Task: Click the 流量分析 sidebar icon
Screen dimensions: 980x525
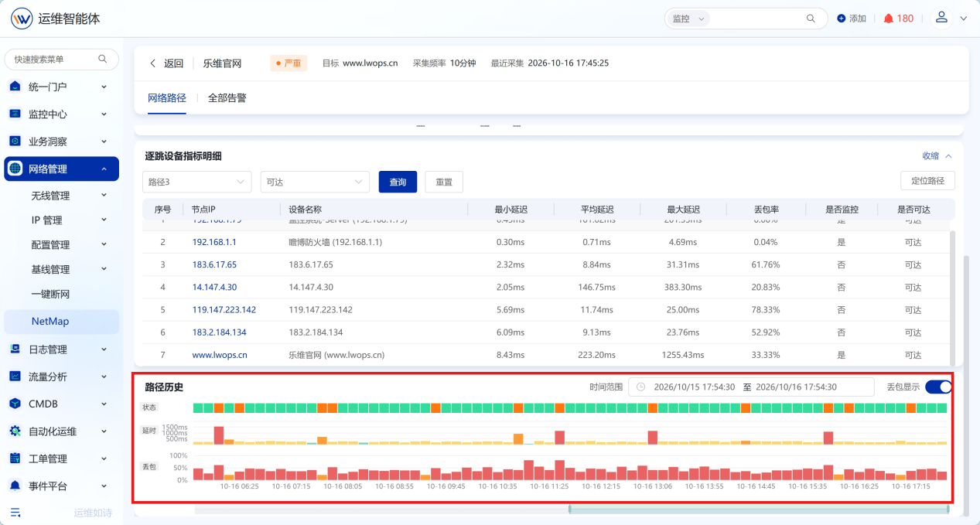Action: 15,377
